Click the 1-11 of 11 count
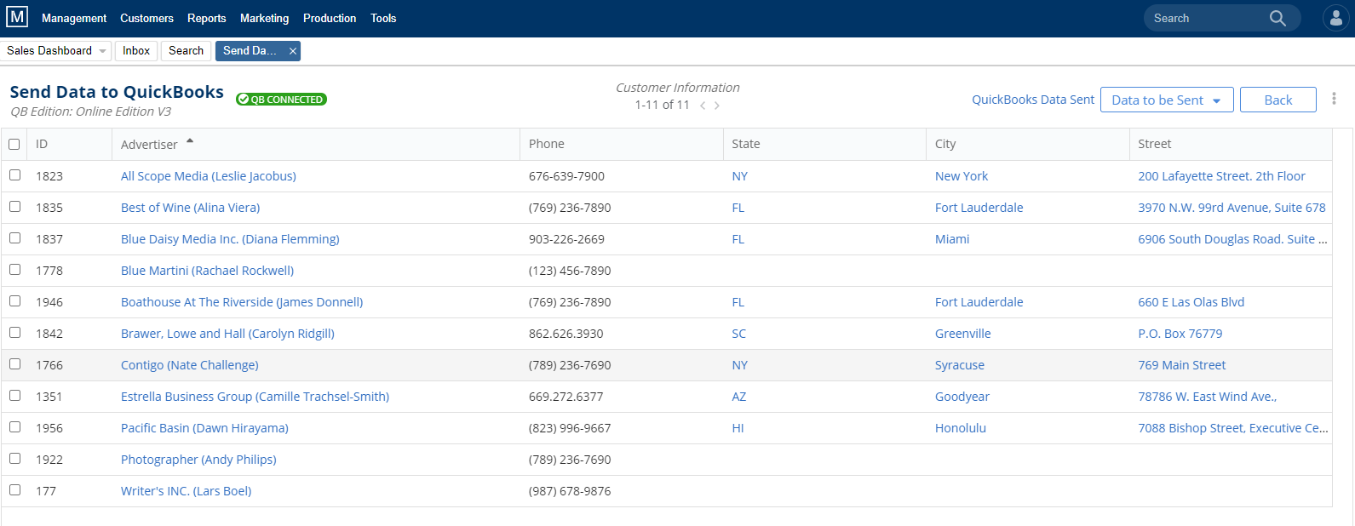The width and height of the screenshot is (1355, 526). click(662, 105)
